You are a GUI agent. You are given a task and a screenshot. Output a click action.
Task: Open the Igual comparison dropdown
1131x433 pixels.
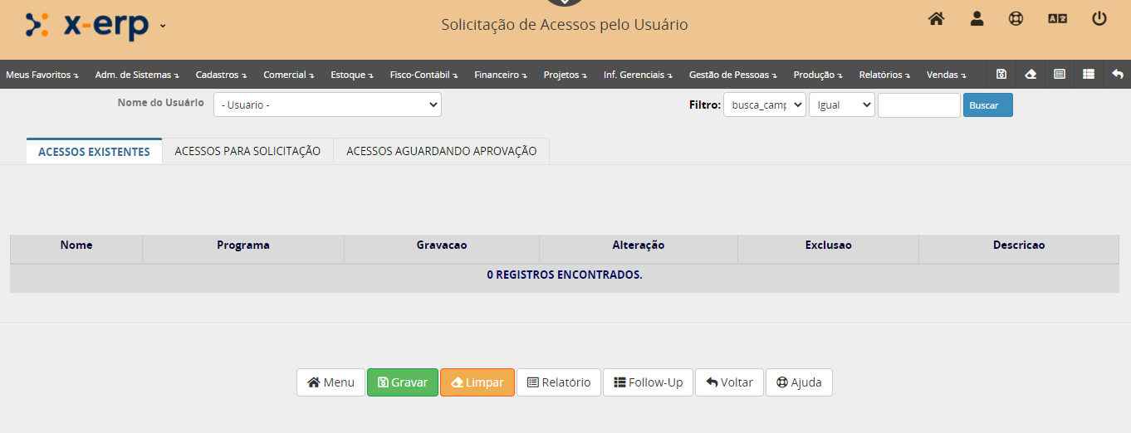pos(841,105)
